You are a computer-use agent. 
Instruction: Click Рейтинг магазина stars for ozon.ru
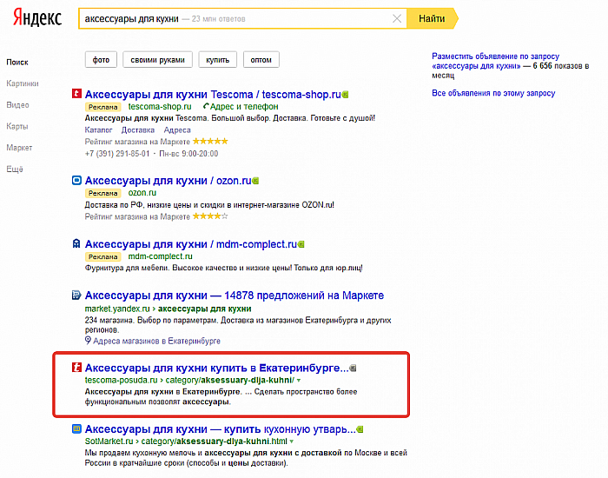click(x=210, y=216)
